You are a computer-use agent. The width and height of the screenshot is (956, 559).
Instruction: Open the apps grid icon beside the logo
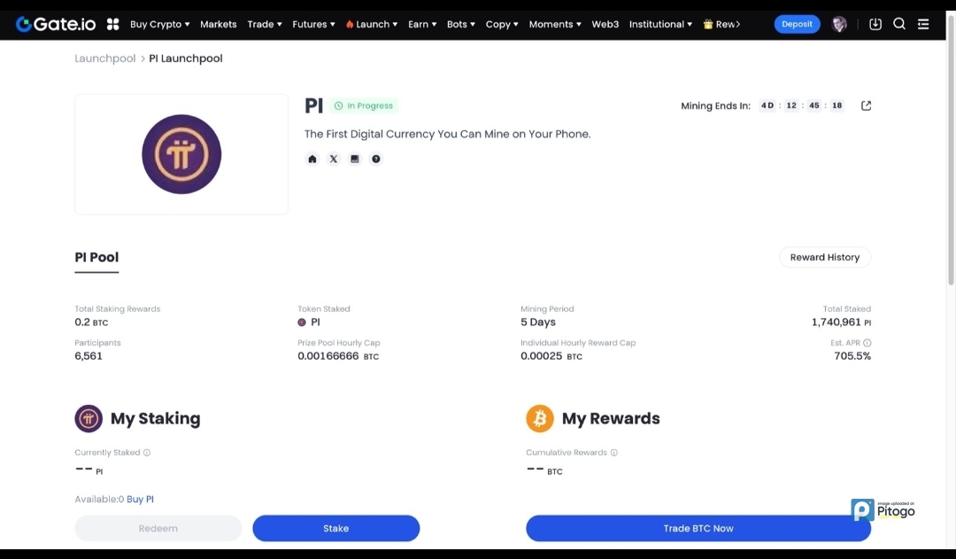click(112, 24)
